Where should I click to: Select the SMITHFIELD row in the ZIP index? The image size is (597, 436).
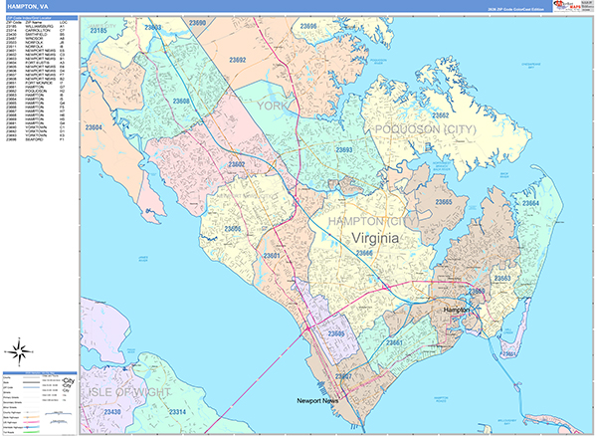coord(36,34)
